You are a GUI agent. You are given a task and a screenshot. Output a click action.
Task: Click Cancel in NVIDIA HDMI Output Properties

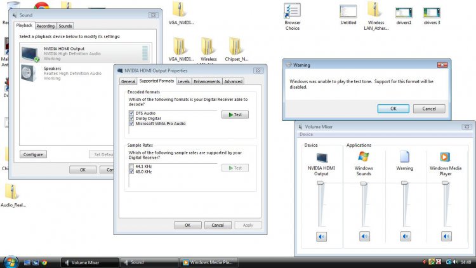point(218,225)
